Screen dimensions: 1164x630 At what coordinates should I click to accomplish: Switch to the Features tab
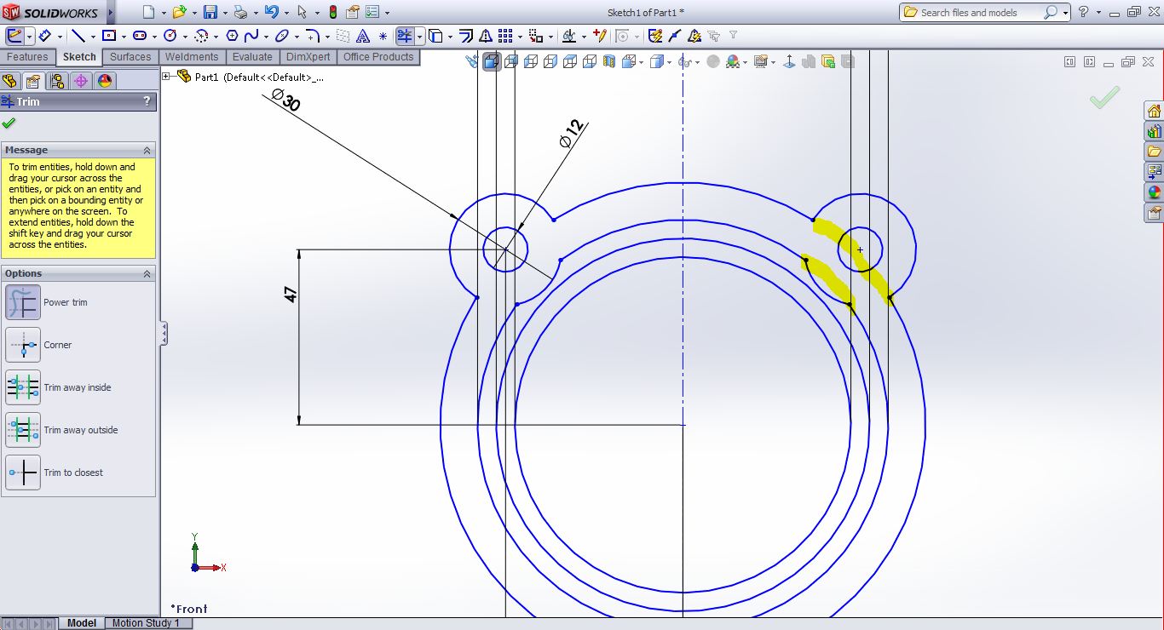pyautogui.click(x=27, y=57)
